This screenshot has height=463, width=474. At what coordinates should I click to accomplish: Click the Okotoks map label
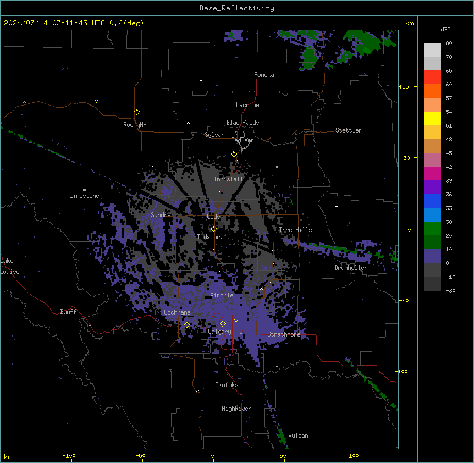tap(227, 385)
